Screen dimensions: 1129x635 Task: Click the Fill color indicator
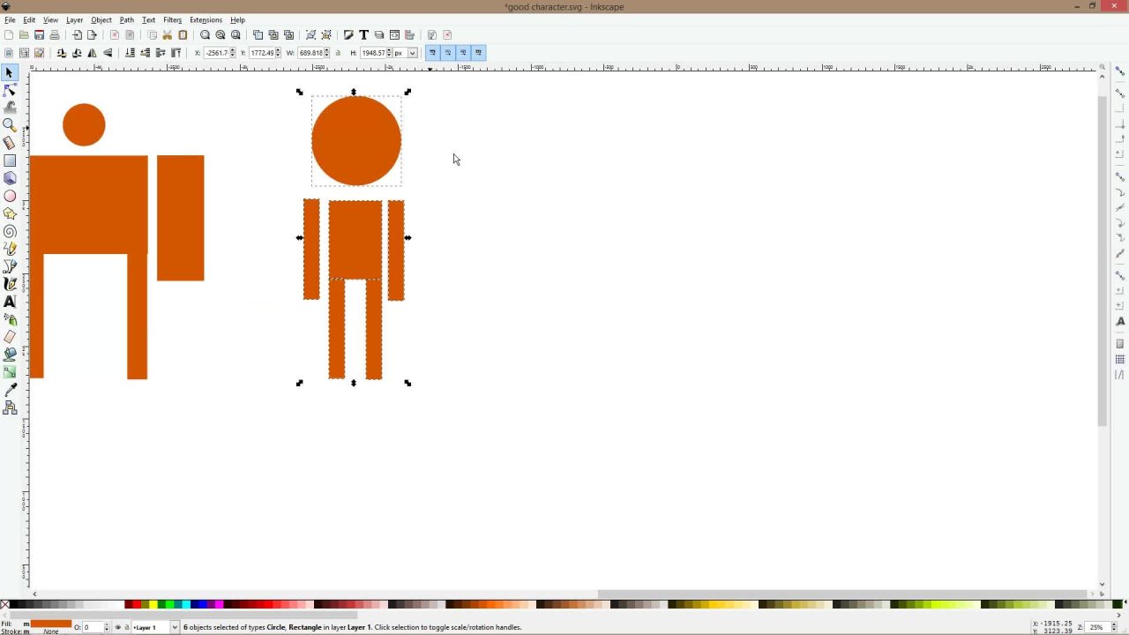[50, 624]
